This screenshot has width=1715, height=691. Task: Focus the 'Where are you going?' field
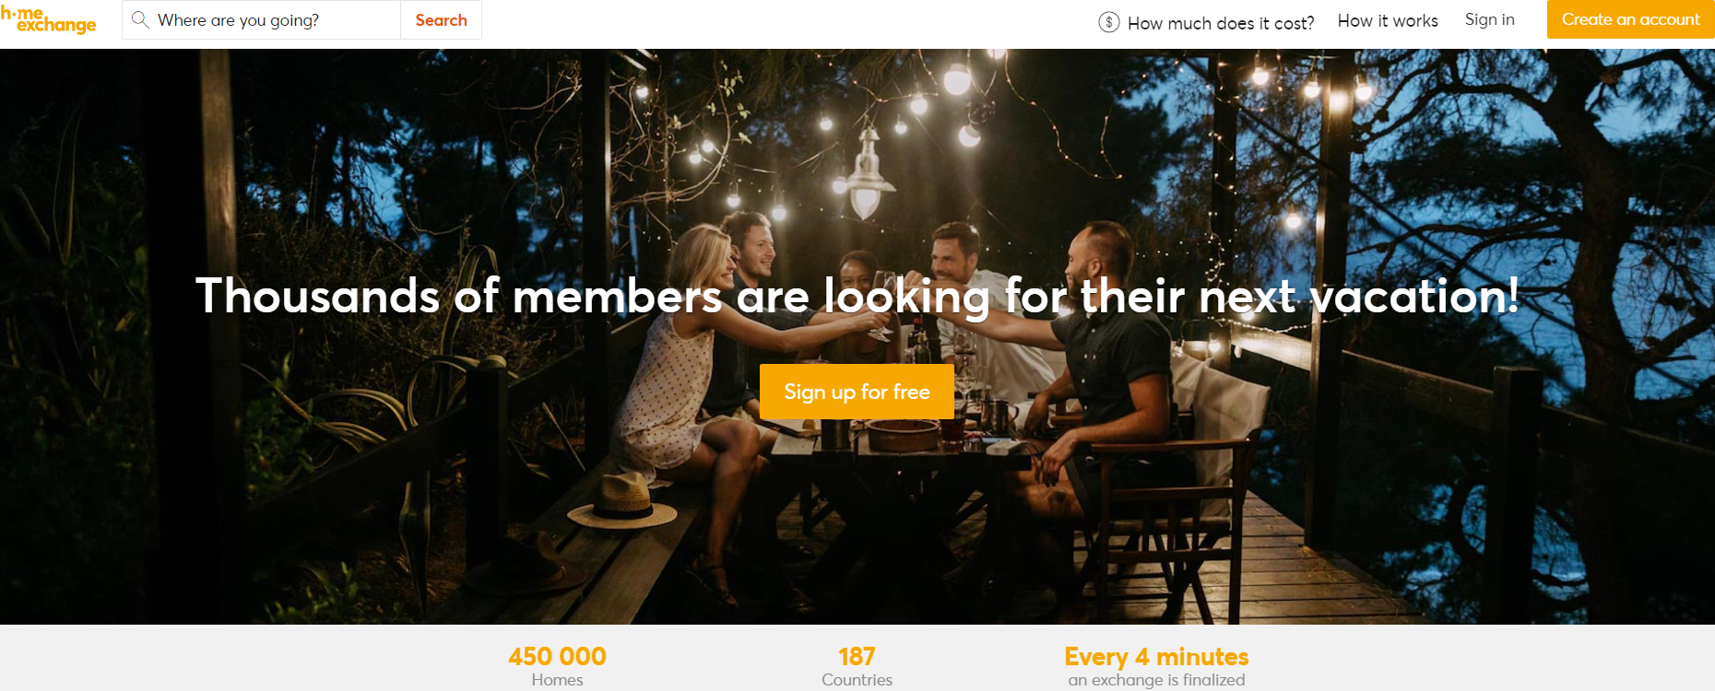(262, 19)
